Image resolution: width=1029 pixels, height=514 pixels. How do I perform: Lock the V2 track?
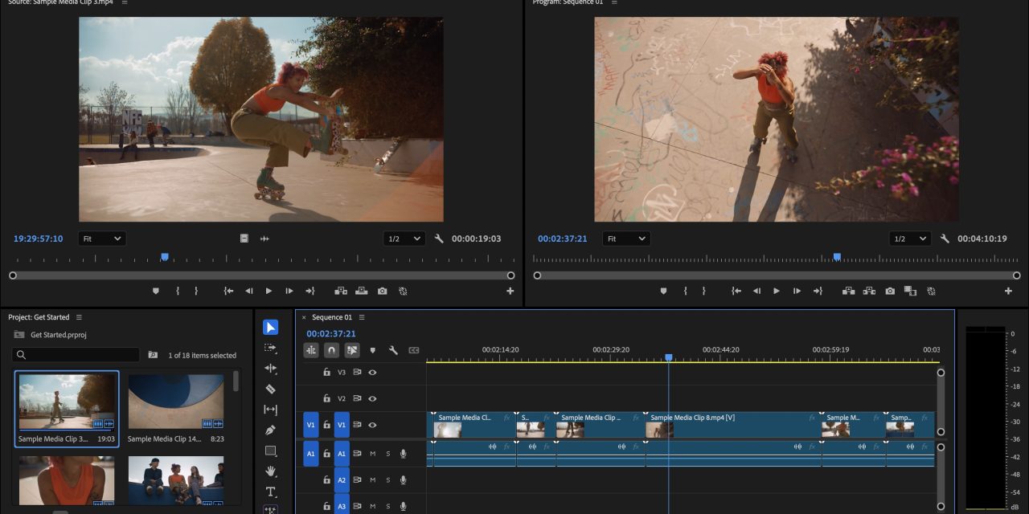pyautogui.click(x=326, y=398)
